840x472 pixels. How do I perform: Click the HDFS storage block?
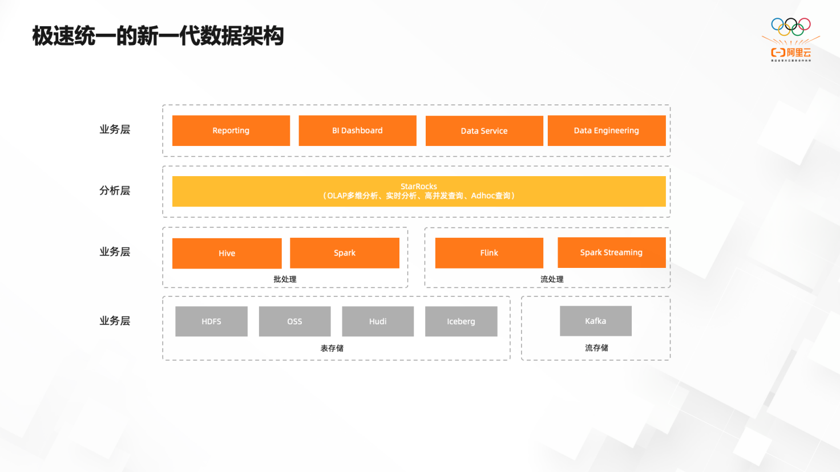pos(211,322)
